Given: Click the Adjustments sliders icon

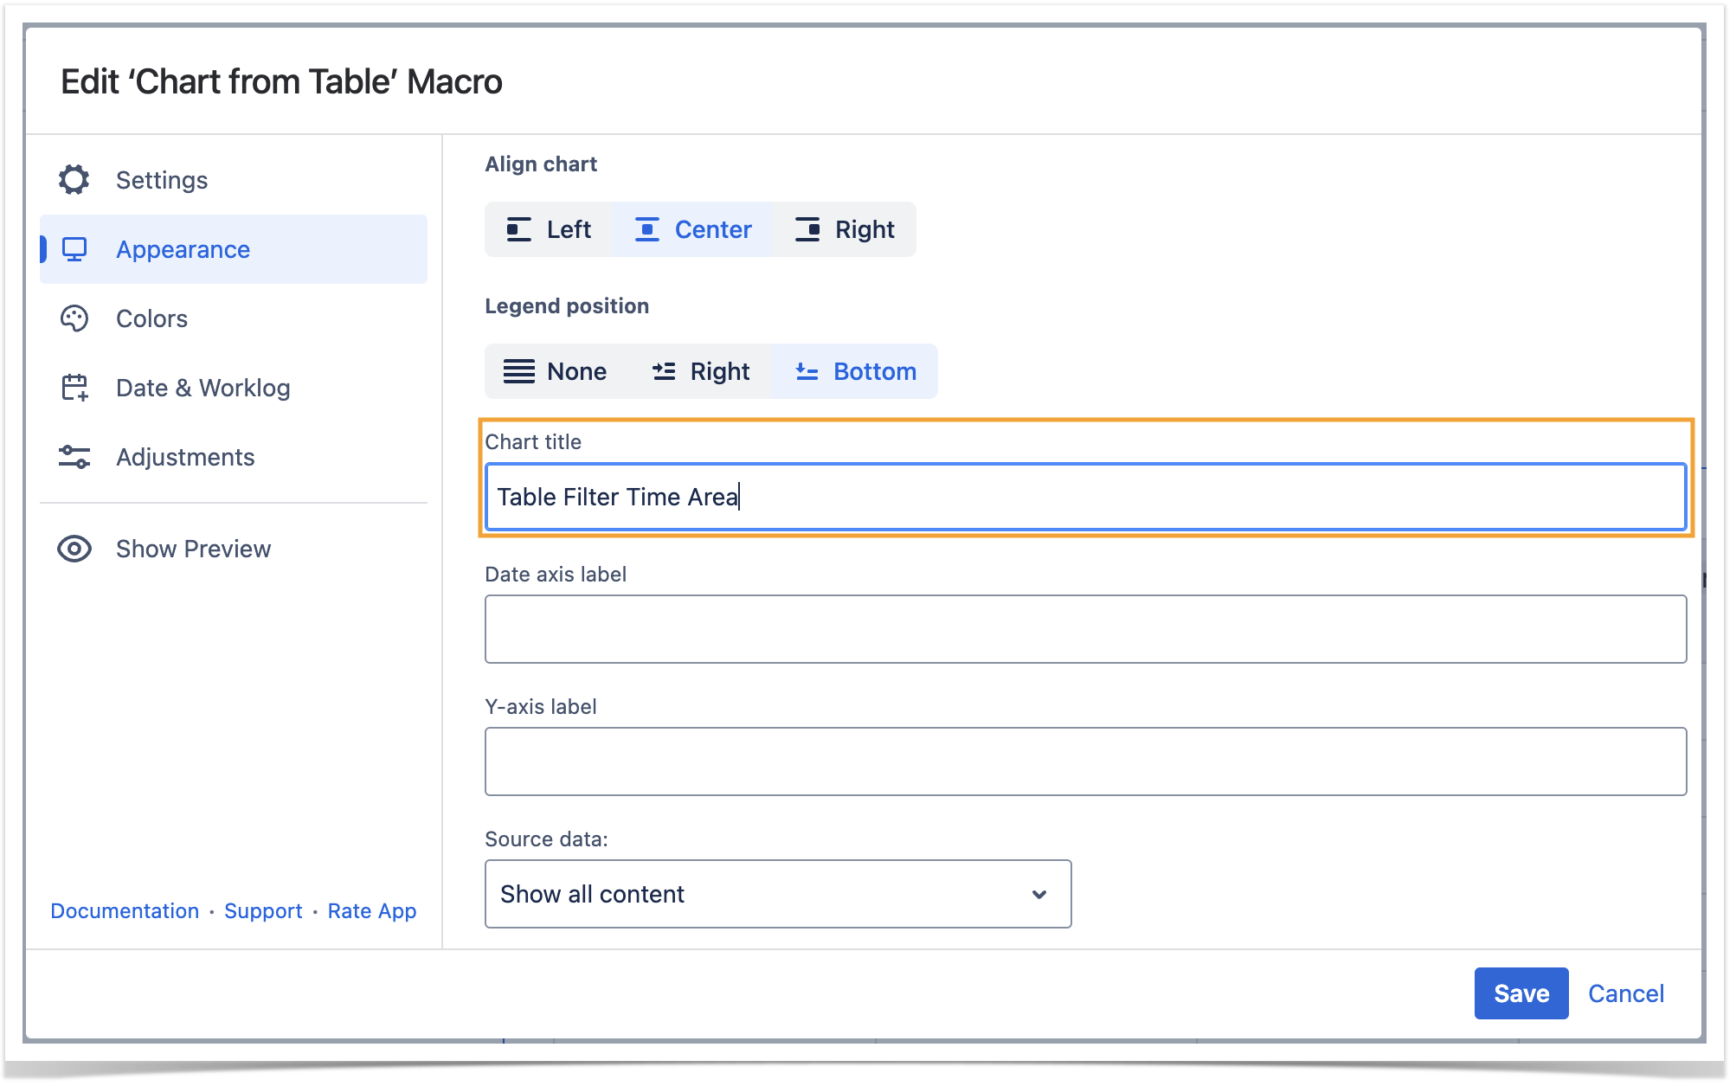Looking at the screenshot, I should 74,457.
